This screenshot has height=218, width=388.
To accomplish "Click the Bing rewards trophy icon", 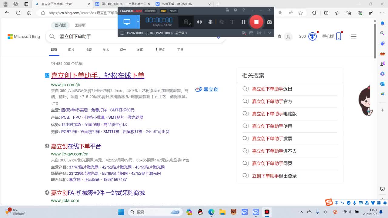I will (x=312, y=36).
